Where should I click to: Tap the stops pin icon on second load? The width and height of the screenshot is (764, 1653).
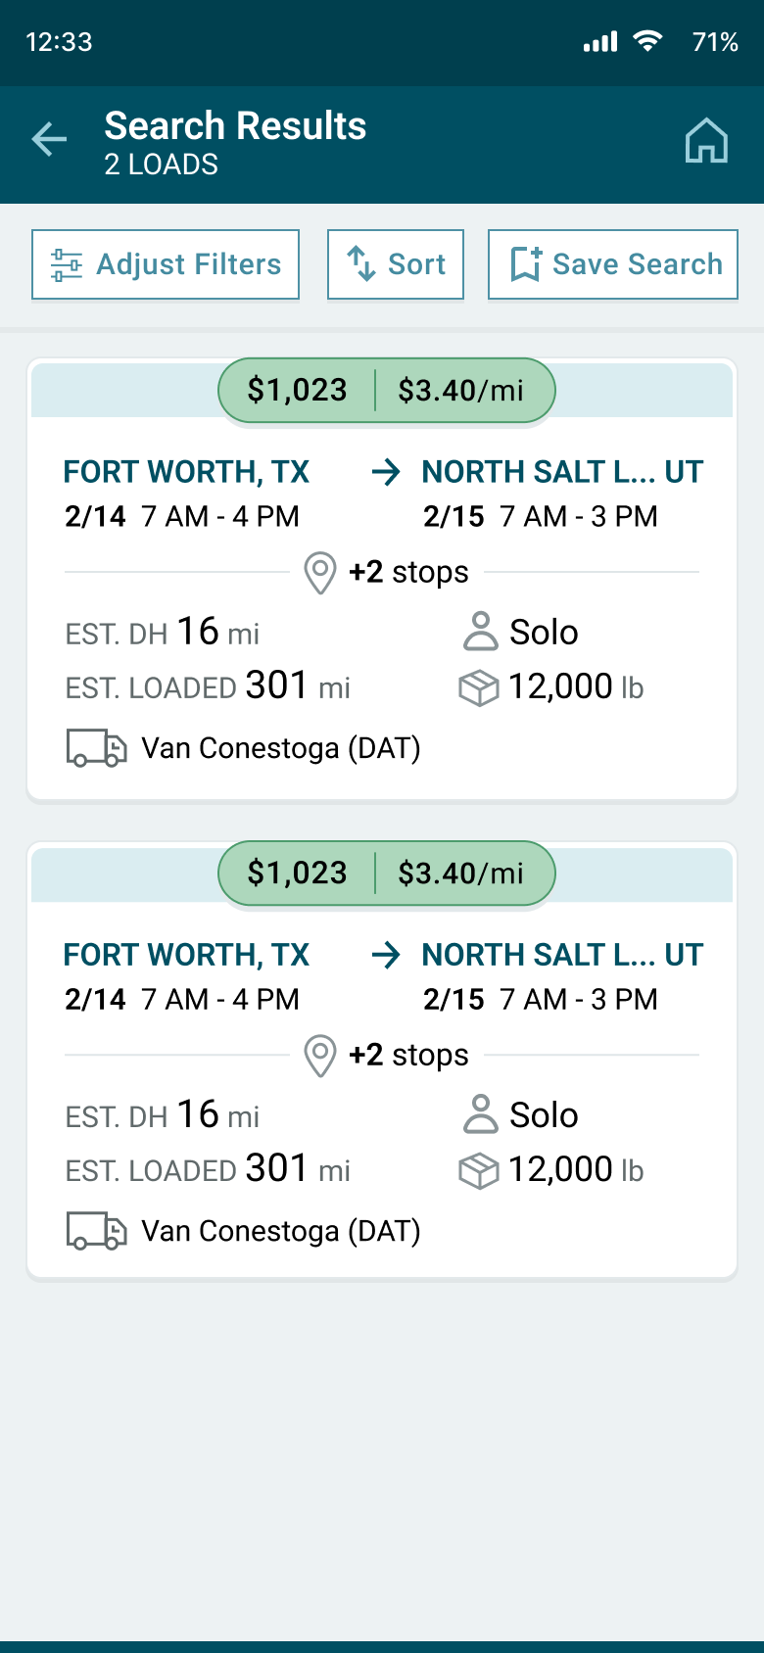320,1056
